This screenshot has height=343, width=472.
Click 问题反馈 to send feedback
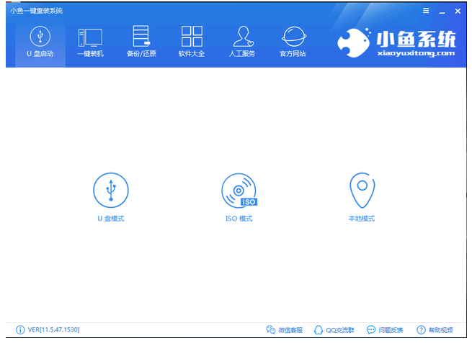point(385,330)
